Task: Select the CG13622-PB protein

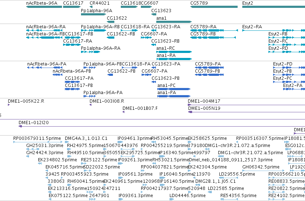Action: click(110, 75)
